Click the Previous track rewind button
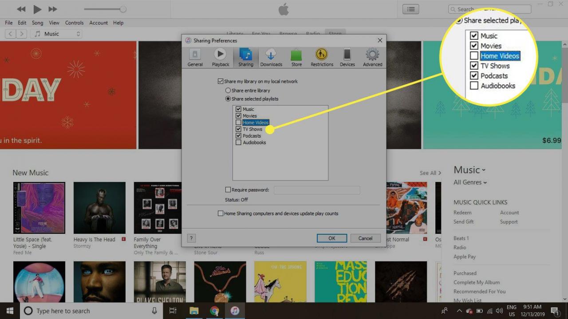568x319 pixels. coord(21,9)
